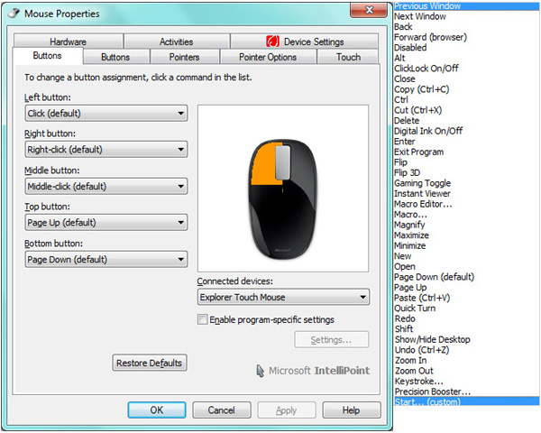Click the grayed-out Settings... button
Viewport: 541px width, 433px height.
point(331,340)
